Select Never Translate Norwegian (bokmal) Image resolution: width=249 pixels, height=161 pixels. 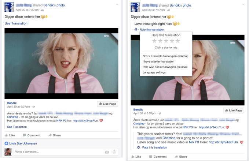coord(165,56)
